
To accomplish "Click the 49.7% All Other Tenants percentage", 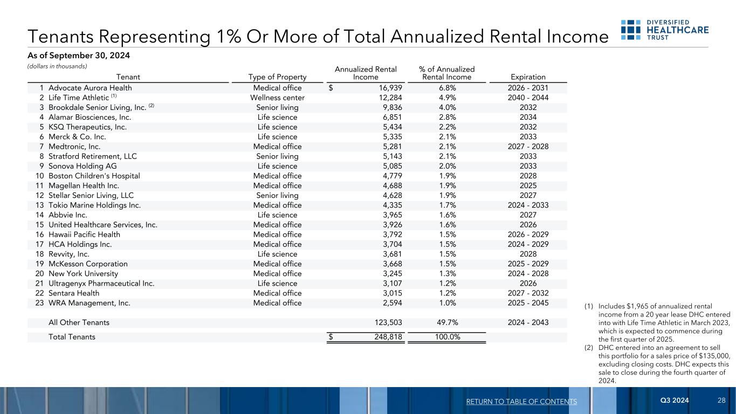I will [x=447, y=322].
